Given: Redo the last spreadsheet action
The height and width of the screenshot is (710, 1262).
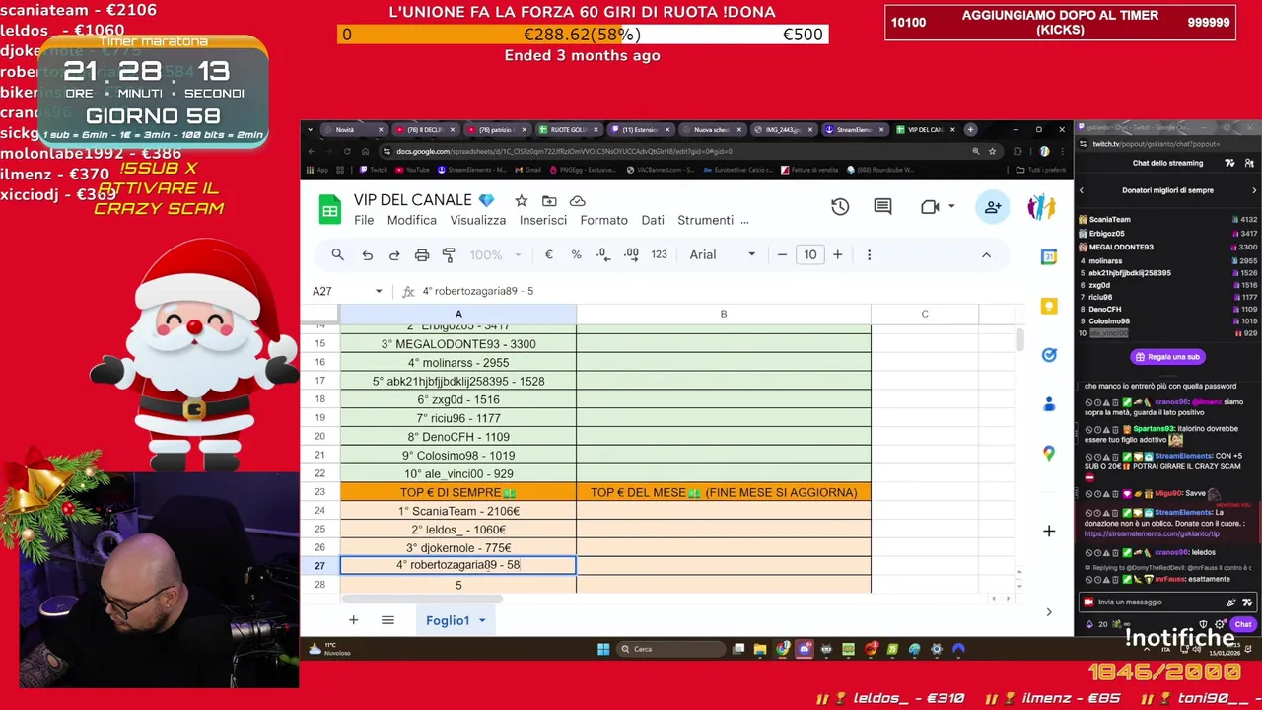Looking at the screenshot, I should 394,254.
